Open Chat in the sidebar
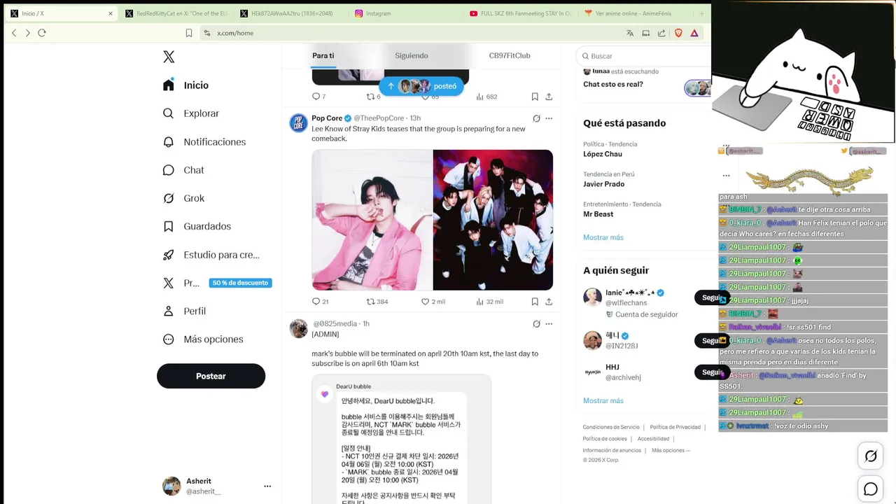The height and width of the screenshot is (504, 896). click(x=183, y=170)
